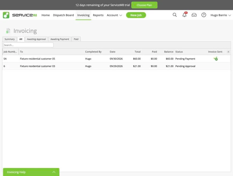
Task: Switch to the Summary tab
Action: point(10,39)
